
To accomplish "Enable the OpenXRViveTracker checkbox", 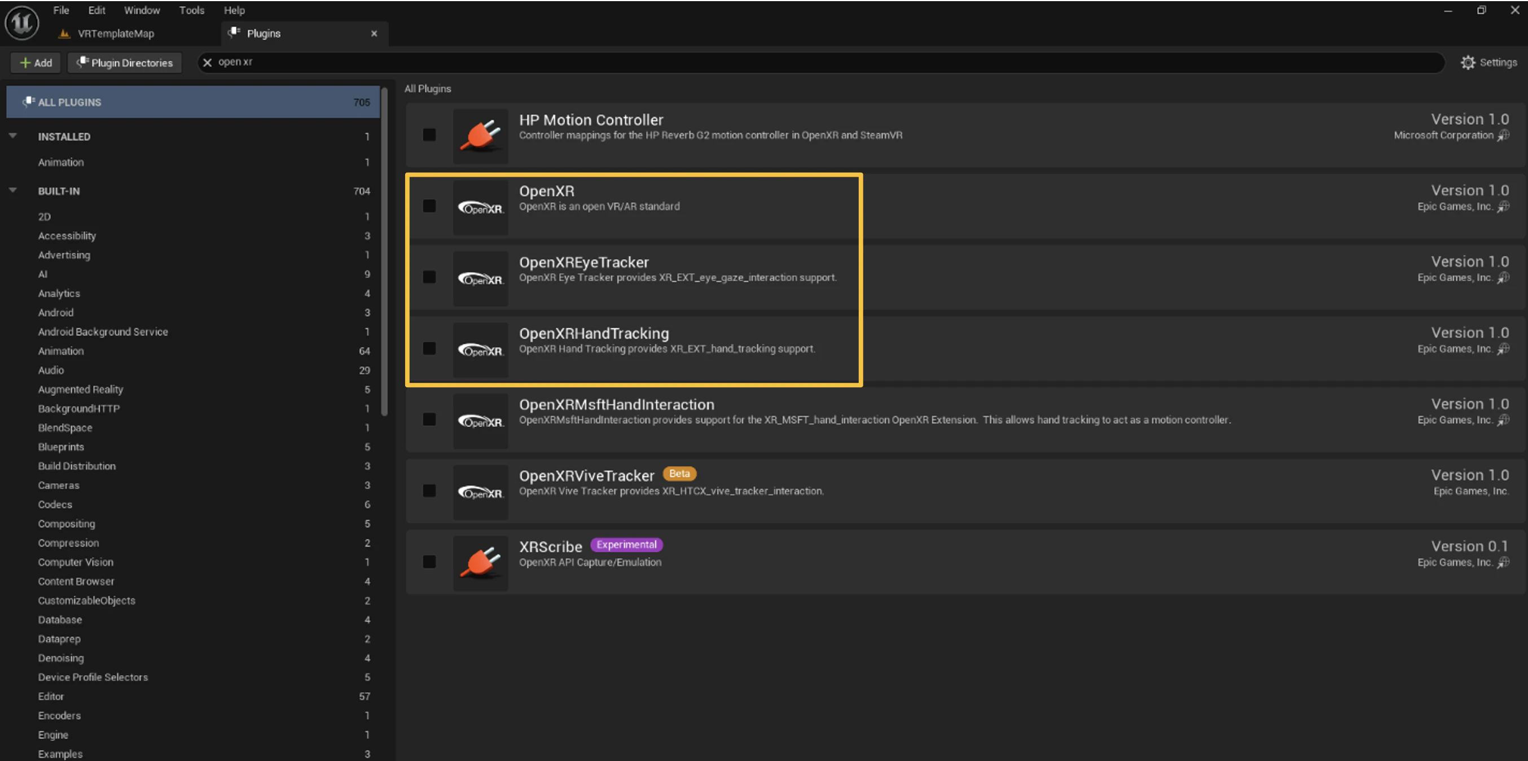I will tap(429, 491).
